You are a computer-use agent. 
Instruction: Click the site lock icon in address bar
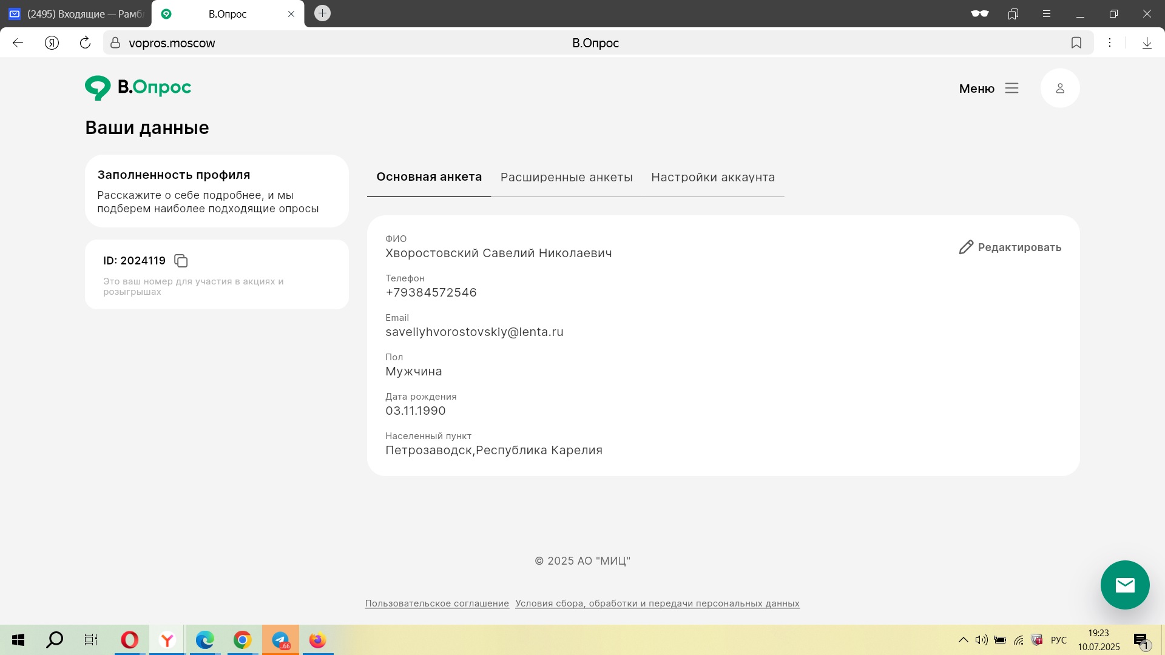coord(115,43)
